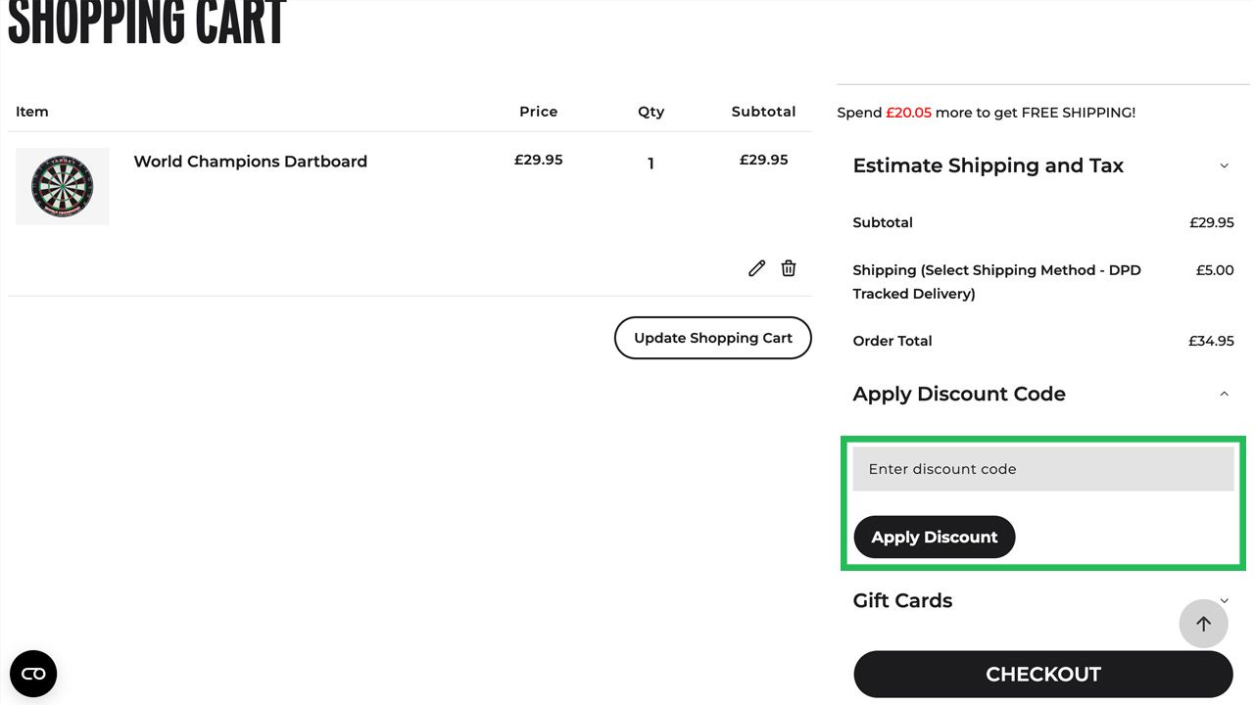The width and height of the screenshot is (1254, 705).
Task: Click the quantity field showing 1
Action: tap(651, 164)
